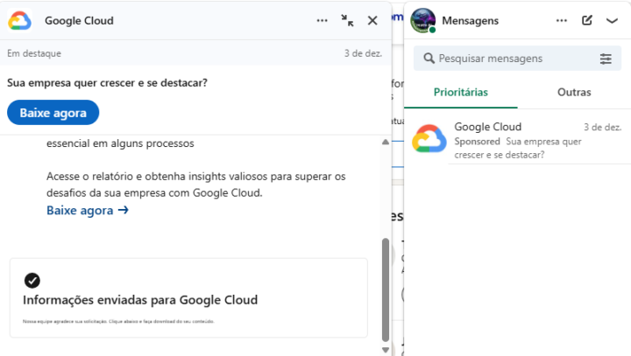This screenshot has height=356, width=631.
Task: Click the blue 'Baixe agora' button
Action: [53, 113]
